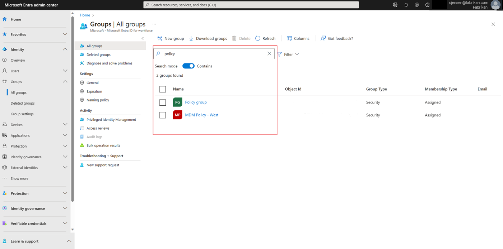Click the Learn & support icon
503x249 pixels.
5,241
